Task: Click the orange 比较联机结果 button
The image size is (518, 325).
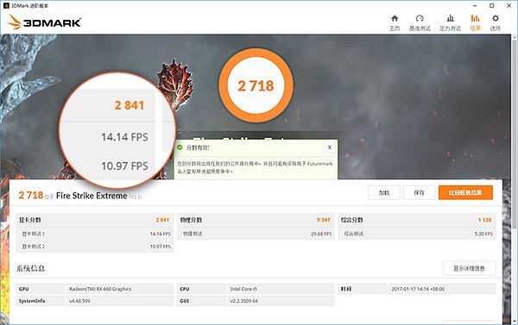Action: point(465,193)
